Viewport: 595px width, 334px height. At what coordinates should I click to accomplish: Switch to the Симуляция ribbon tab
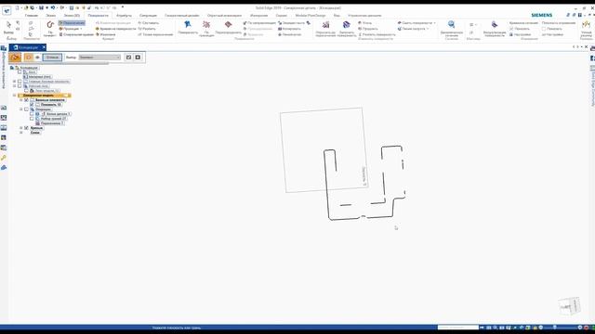(148, 16)
